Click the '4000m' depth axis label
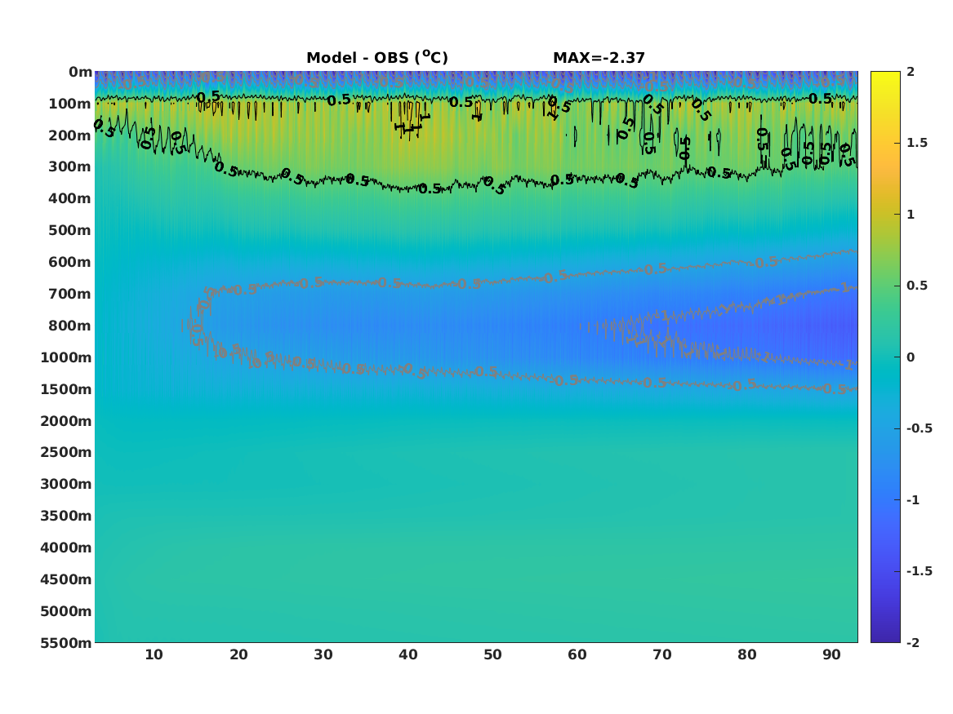953x714 pixels. pyautogui.click(x=66, y=548)
